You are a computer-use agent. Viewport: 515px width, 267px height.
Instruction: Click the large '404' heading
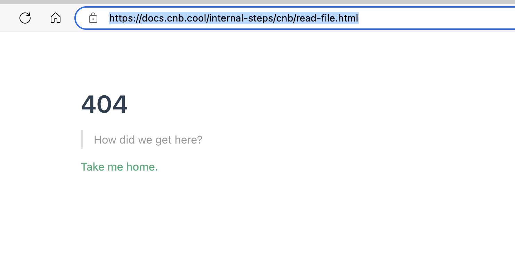[104, 104]
